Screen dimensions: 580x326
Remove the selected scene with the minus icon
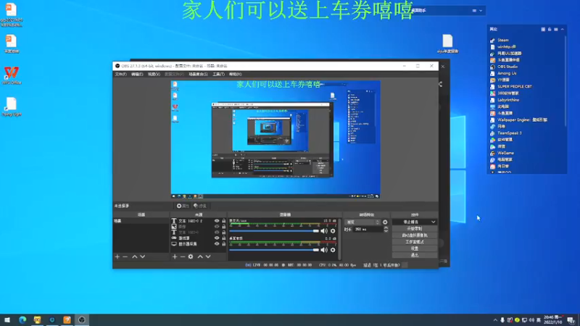point(125,256)
